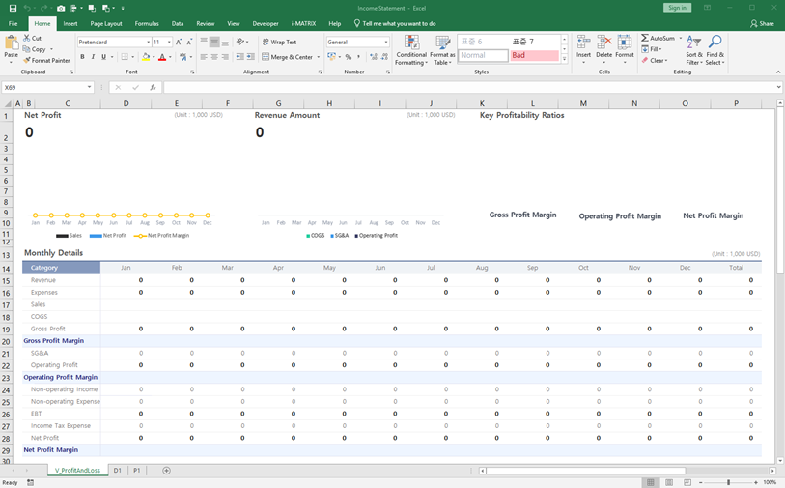Click the Format Painter icon
This screenshot has width=785, height=488.
click(27, 60)
